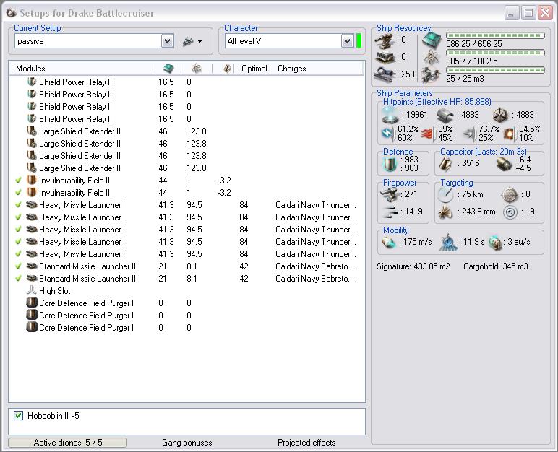Deactivate the first Heavy Missile Launcher II checkmark
The image size is (558, 452).
[18, 205]
